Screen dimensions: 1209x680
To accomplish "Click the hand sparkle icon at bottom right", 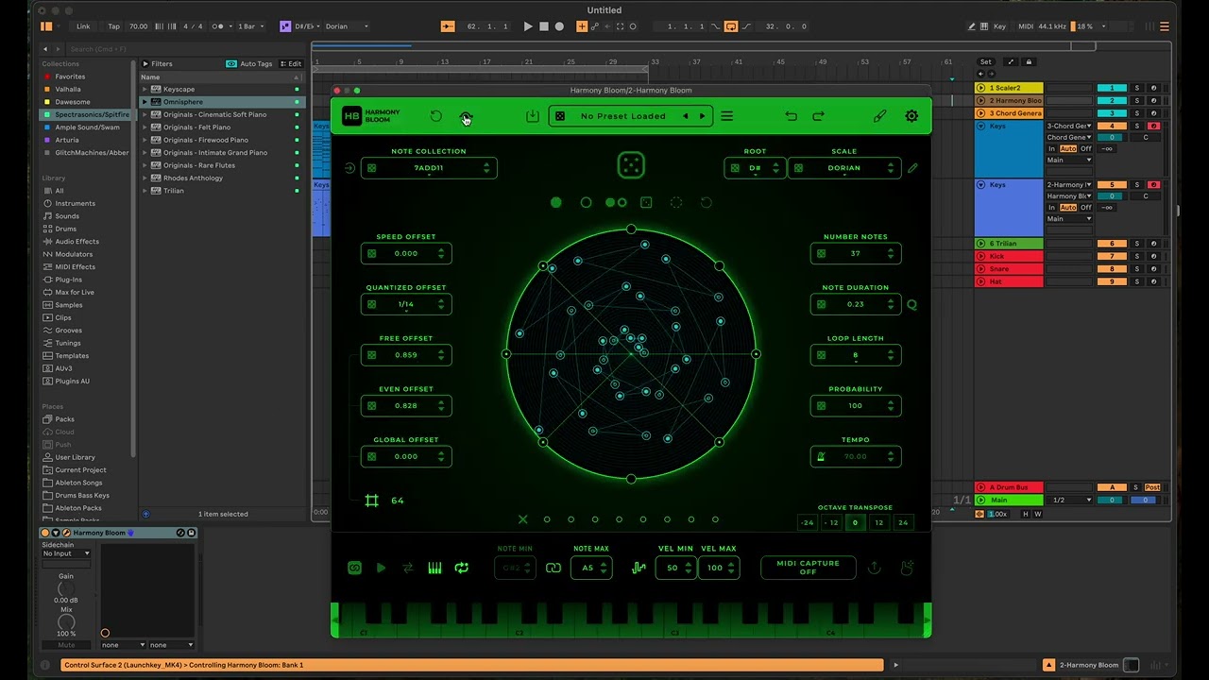I will tap(907, 568).
